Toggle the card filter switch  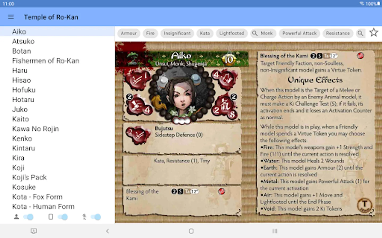(63, 217)
